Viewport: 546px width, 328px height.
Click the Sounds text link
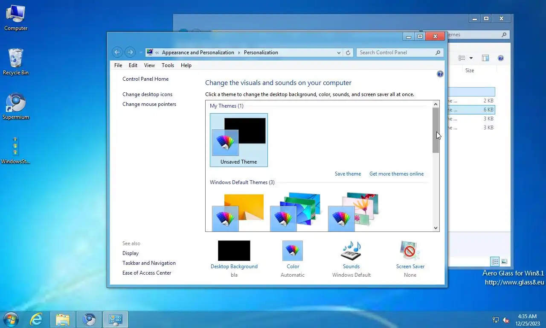tap(351, 266)
